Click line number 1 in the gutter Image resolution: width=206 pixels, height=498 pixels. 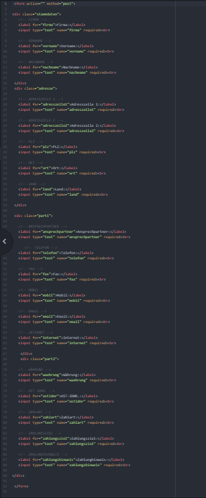5,4
